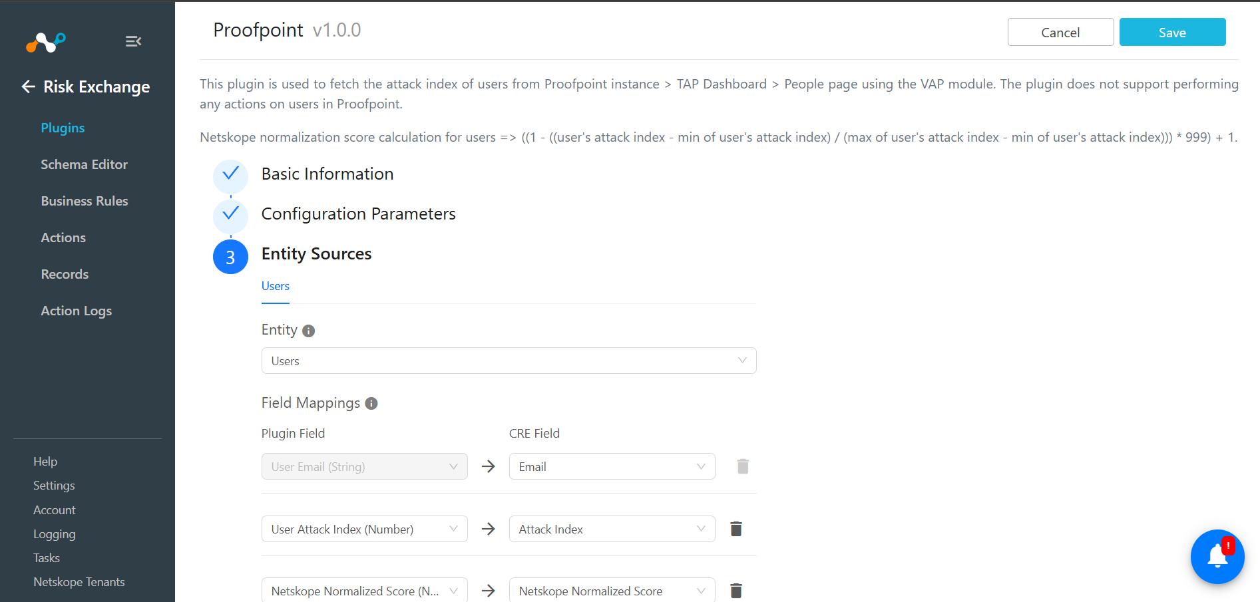Click the Entity info icon
Viewport: 1260px width, 602px height.
pos(308,331)
